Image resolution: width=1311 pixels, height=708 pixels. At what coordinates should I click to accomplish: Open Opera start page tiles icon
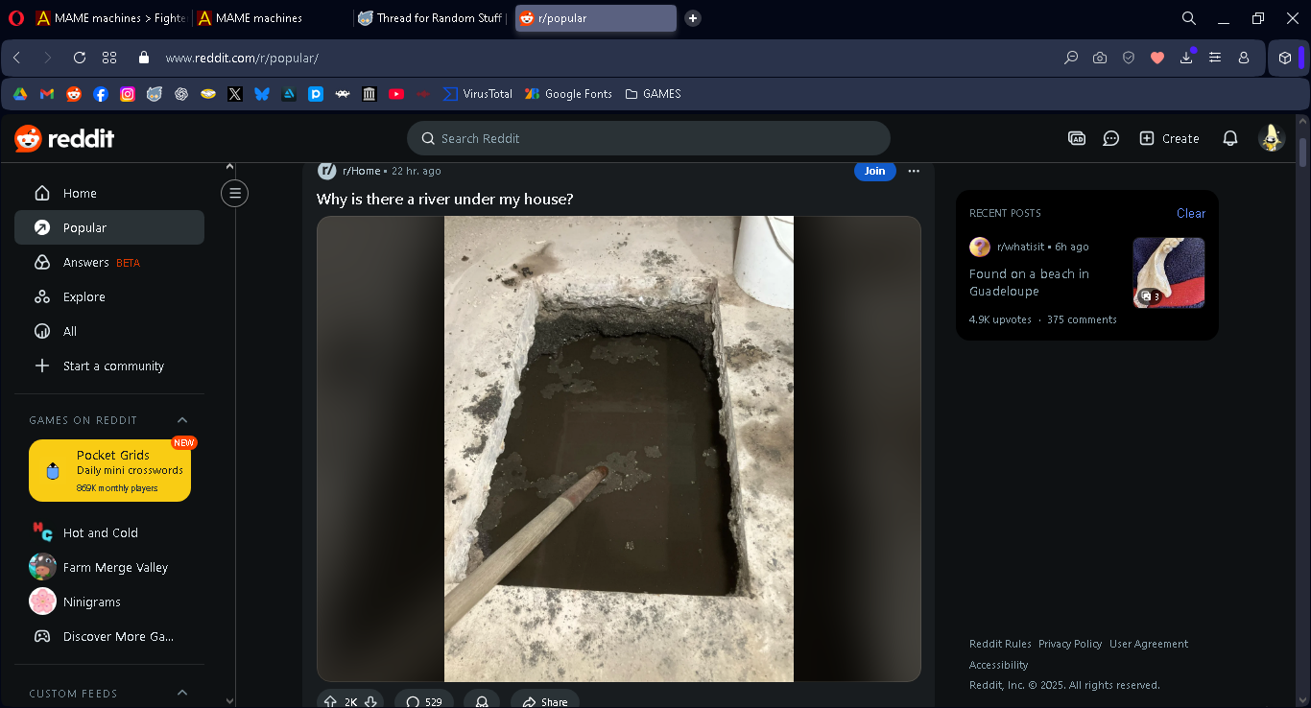click(x=109, y=58)
